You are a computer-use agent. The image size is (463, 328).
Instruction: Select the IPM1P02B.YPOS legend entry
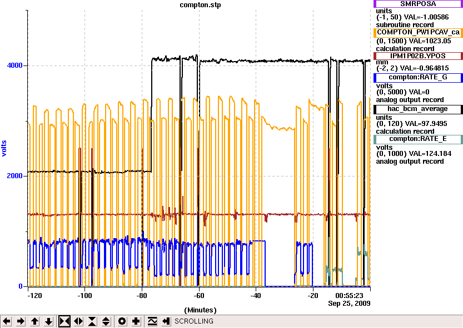[418, 56]
